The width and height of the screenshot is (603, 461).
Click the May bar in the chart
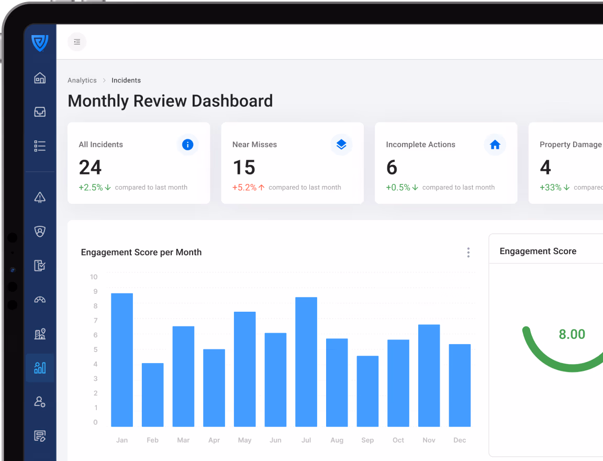pos(244,369)
